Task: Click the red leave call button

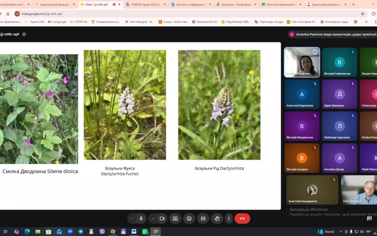Action: [x=242, y=219]
